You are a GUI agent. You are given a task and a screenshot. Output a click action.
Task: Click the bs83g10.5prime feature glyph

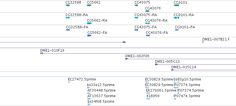(x=176, y=82)
